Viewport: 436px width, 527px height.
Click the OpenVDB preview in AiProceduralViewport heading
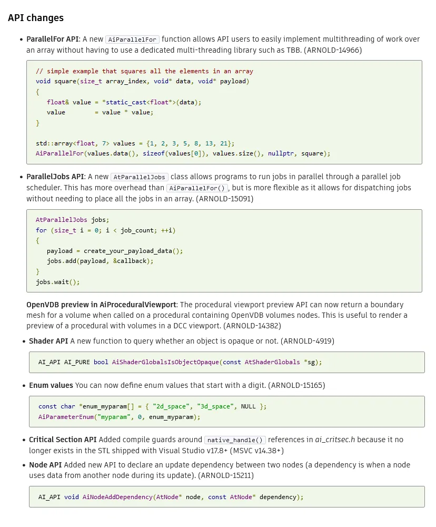101,305
